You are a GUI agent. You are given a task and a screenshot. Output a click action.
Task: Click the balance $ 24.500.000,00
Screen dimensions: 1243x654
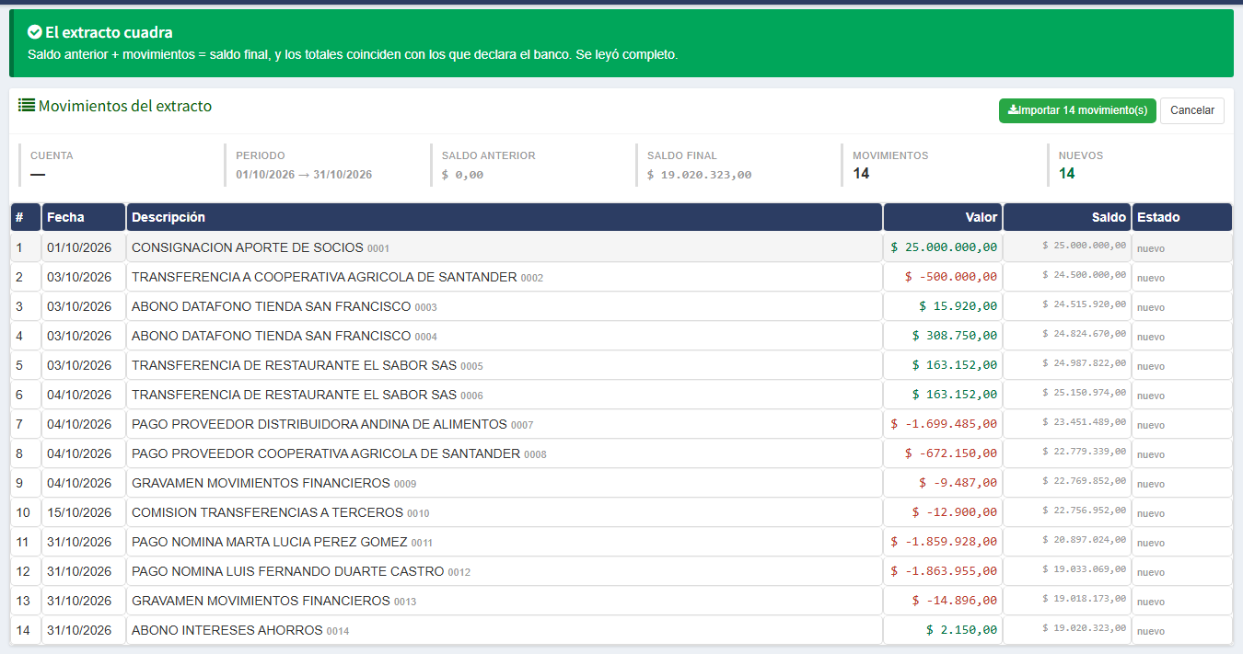click(1084, 275)
